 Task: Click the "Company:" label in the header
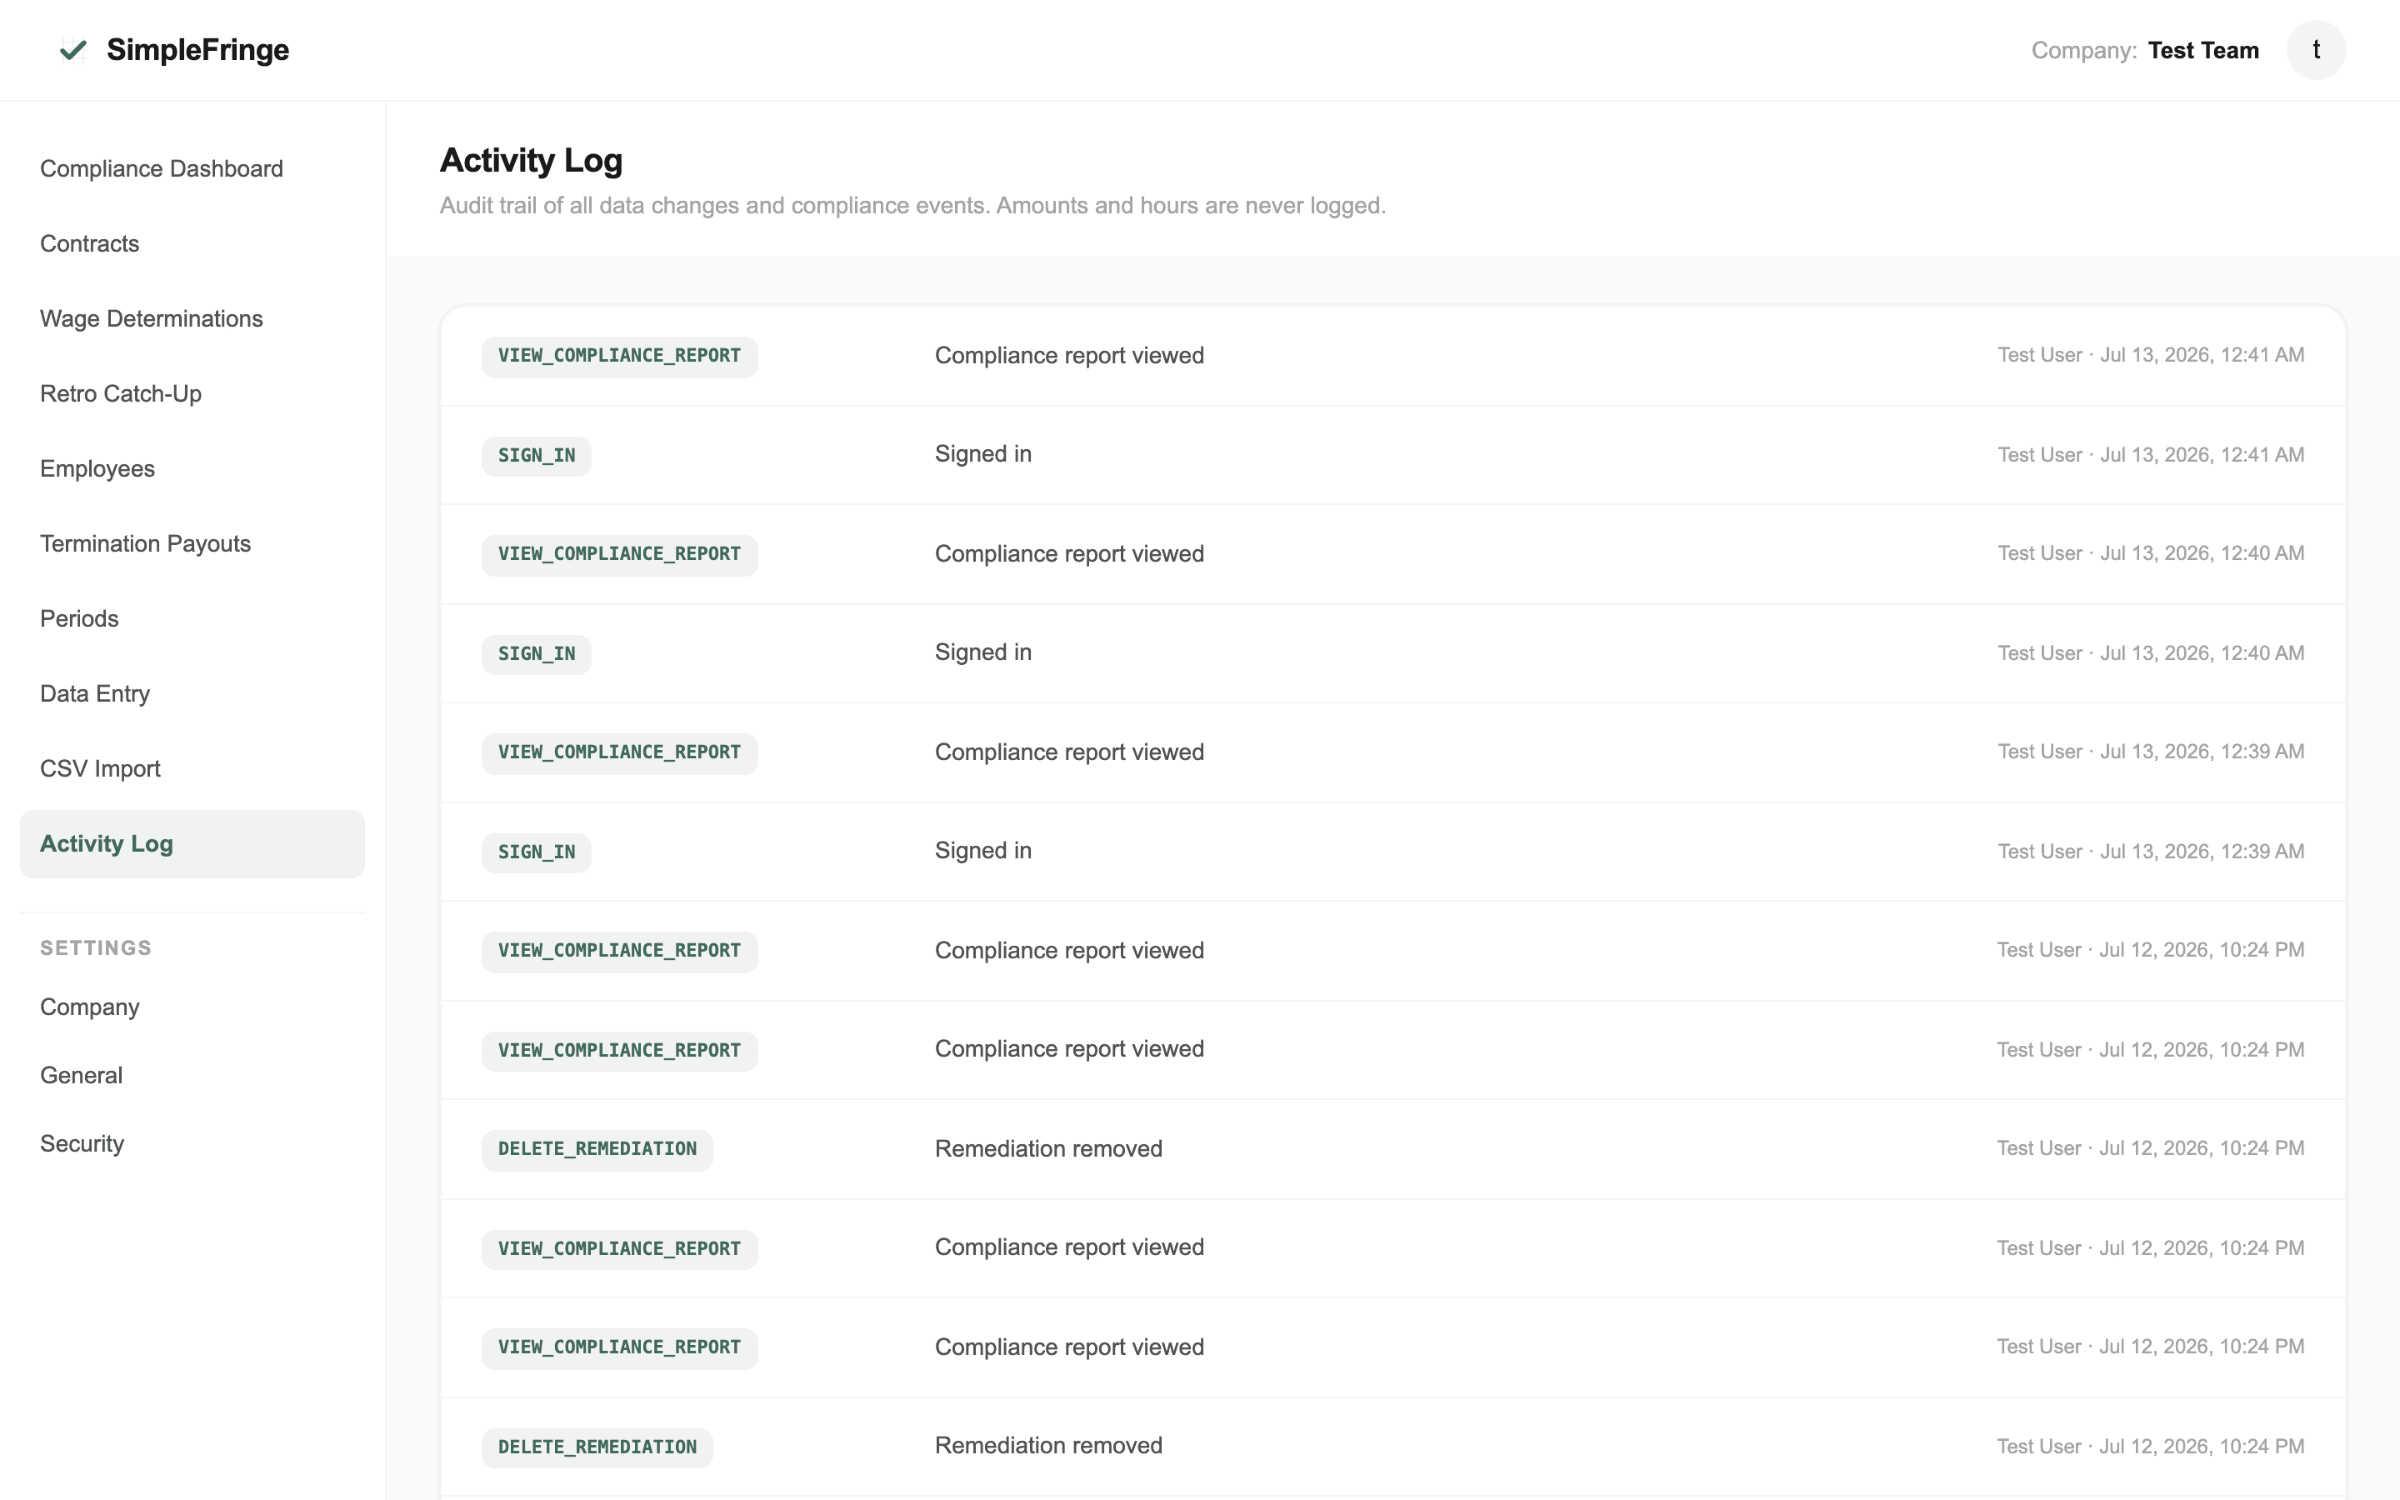pyautogui.click(x=2083, y=51)
